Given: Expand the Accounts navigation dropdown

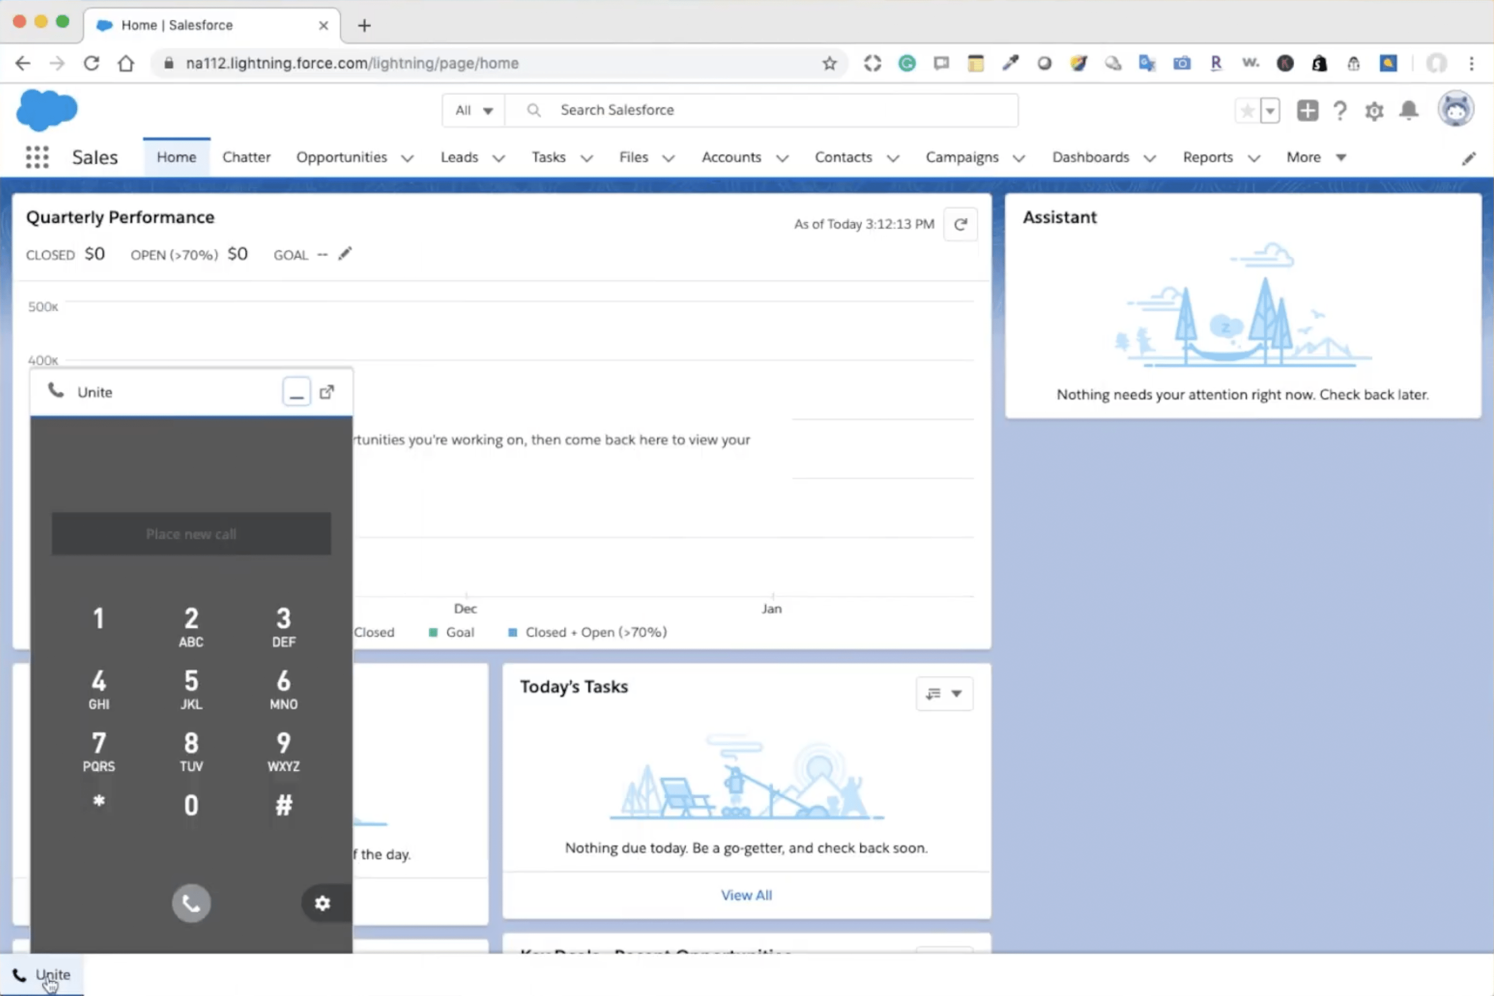Looking at the screenshot, I should (x=781, y=157).
